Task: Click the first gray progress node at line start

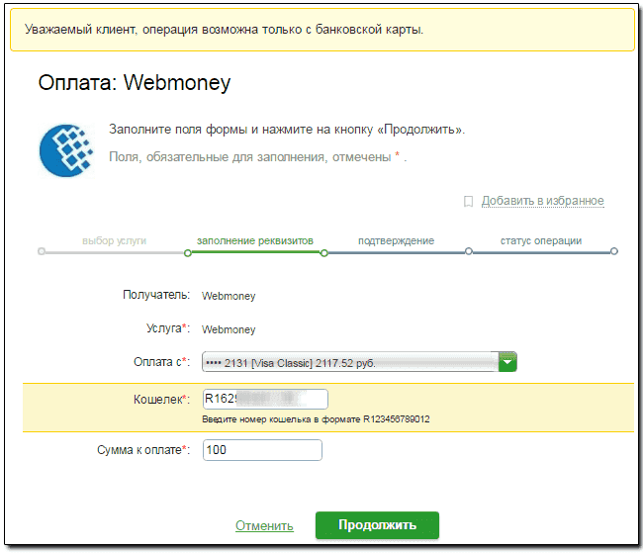Action: pos(41,252)
